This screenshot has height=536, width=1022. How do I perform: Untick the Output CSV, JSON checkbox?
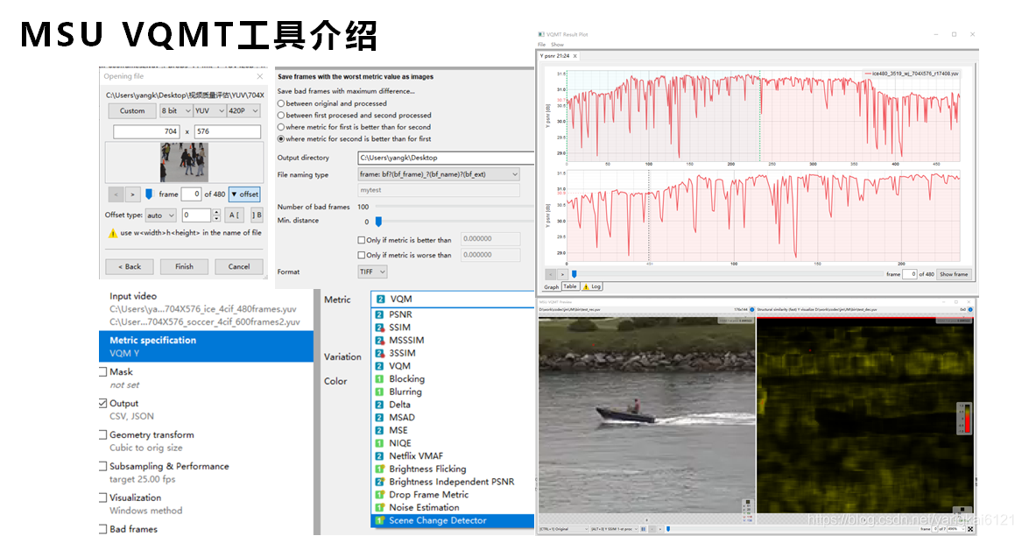tap(103, 403)
